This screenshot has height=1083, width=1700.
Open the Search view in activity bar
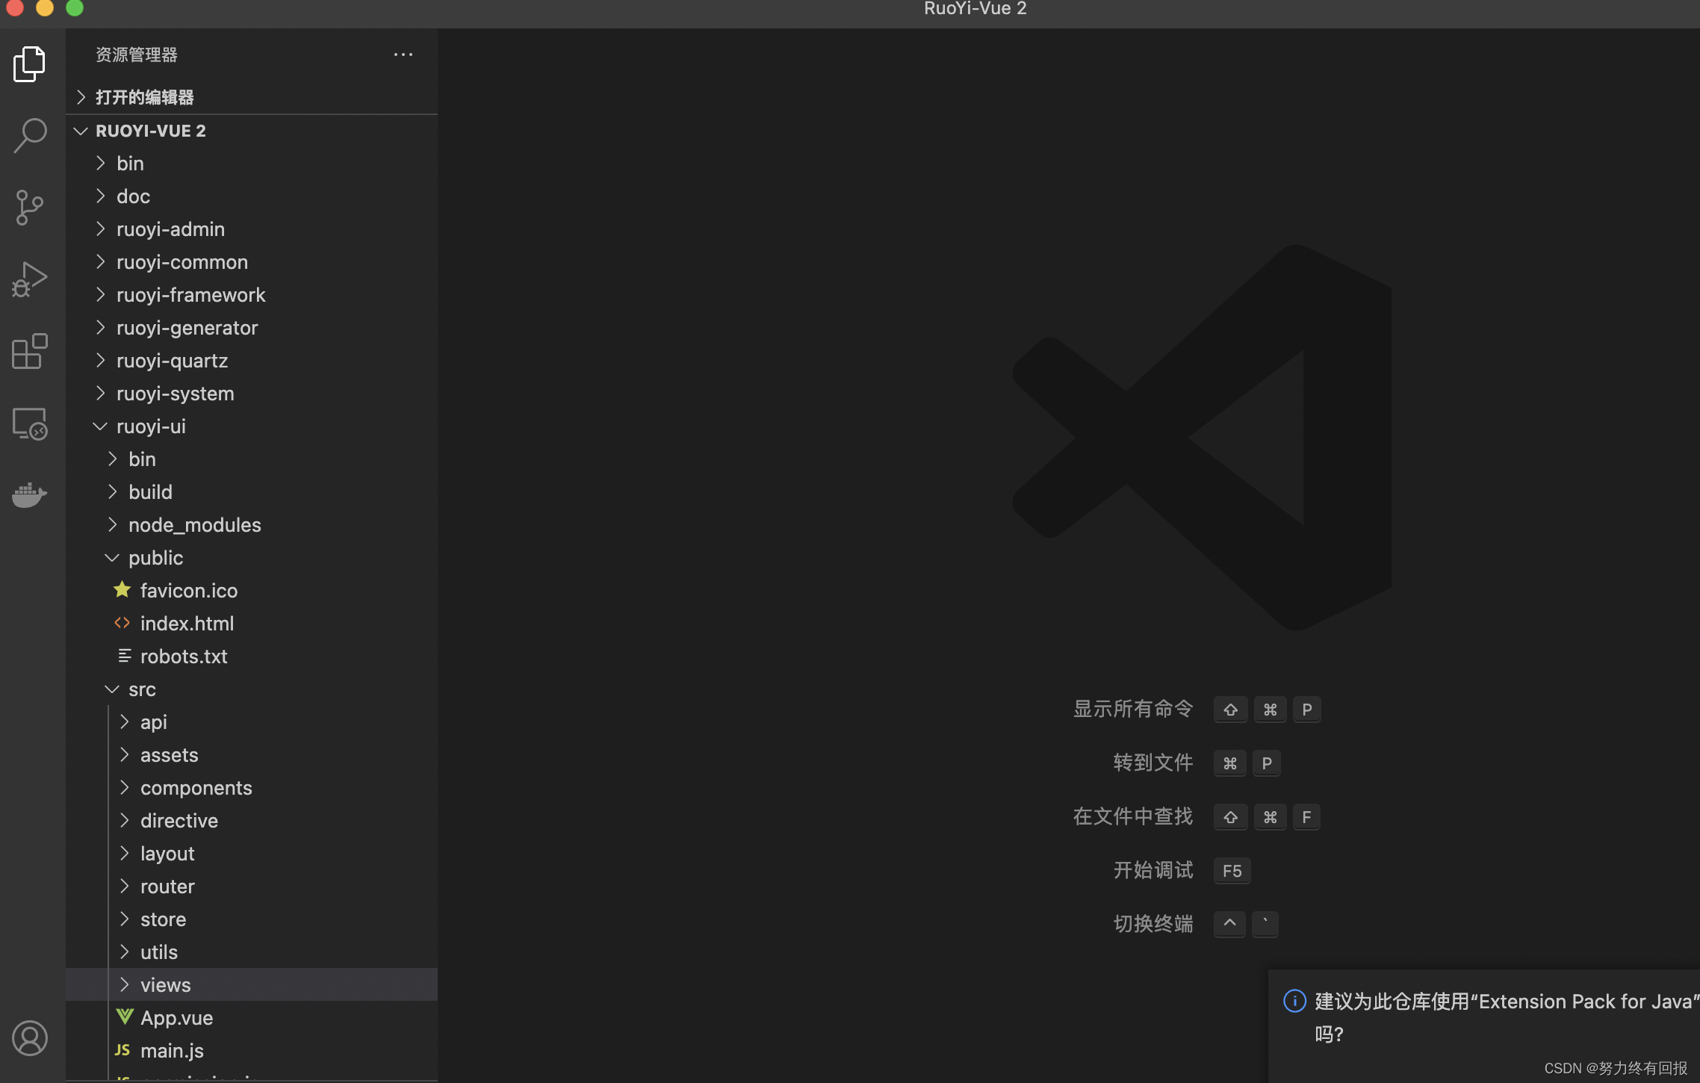tap(30, 135)
